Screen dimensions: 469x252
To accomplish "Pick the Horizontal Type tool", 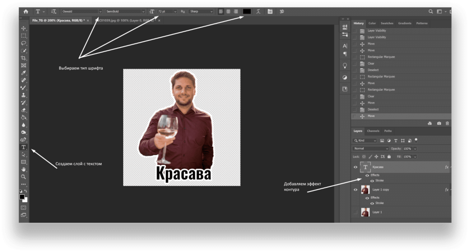I will coord(23,147).
